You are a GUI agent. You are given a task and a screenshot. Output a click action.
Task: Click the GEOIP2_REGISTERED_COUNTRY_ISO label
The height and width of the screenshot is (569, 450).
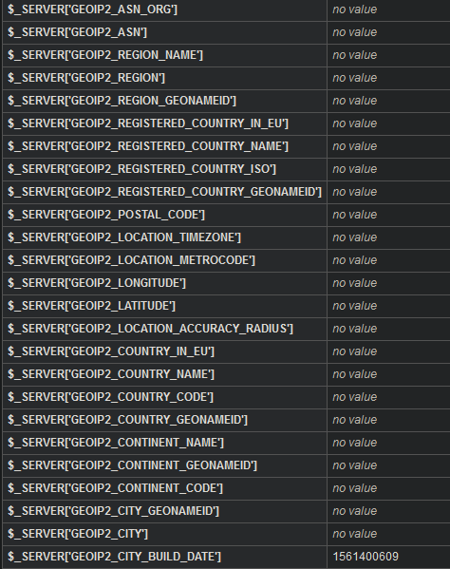click(141, 169)
